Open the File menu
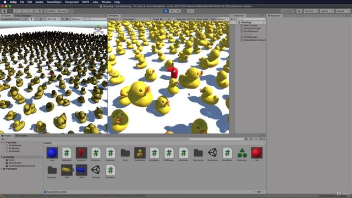Screen dimensions: 352x198 click(x=22, y=2)
